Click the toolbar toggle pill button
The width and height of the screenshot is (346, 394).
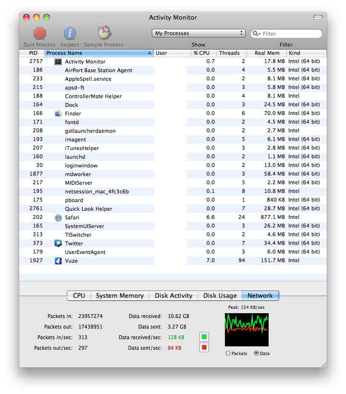pyautogui.click(x=318, y=17)
